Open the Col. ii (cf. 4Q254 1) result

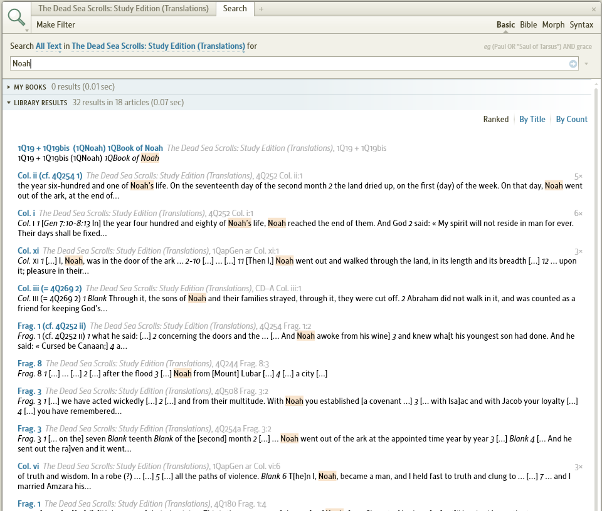(x=50, y=175)
